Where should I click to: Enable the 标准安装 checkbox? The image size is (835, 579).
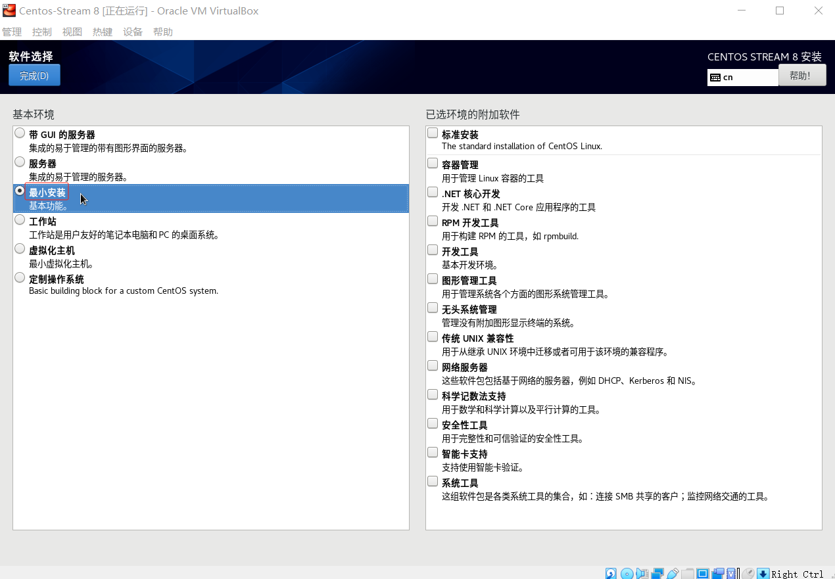(433, 133)
